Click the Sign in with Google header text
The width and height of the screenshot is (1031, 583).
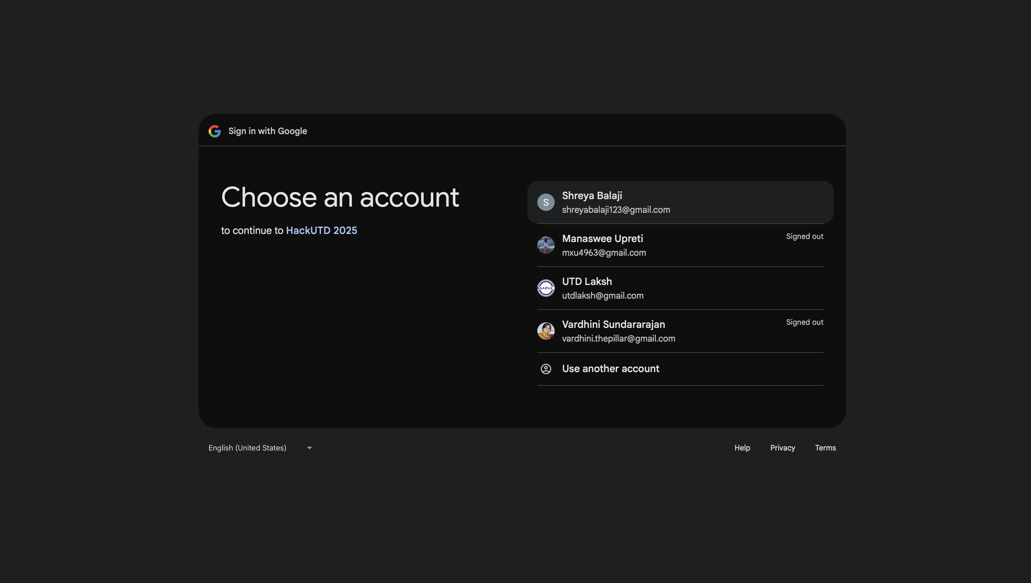(x=268, y=131)
